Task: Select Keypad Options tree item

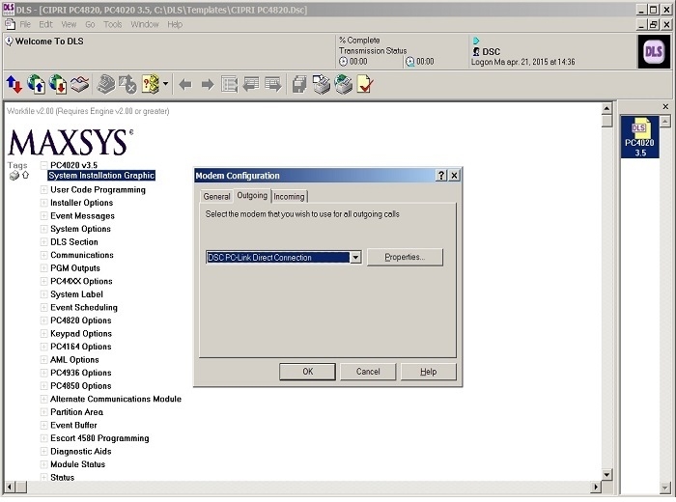Action: 81,333
